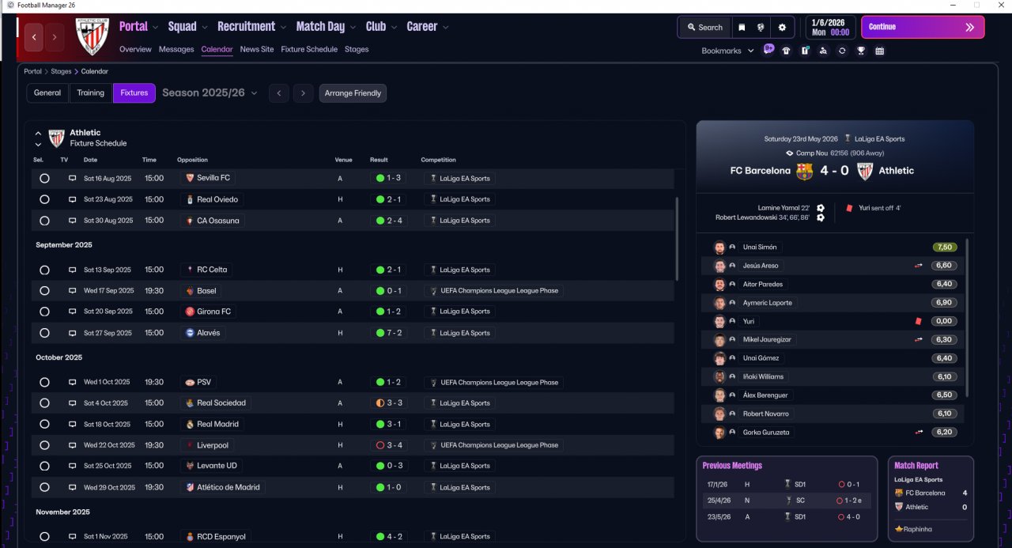Image resolution: width=1012 pixels, height=548 pixels.
Task: Expand the Match Day menu dropdown
Action: [353, 28]
